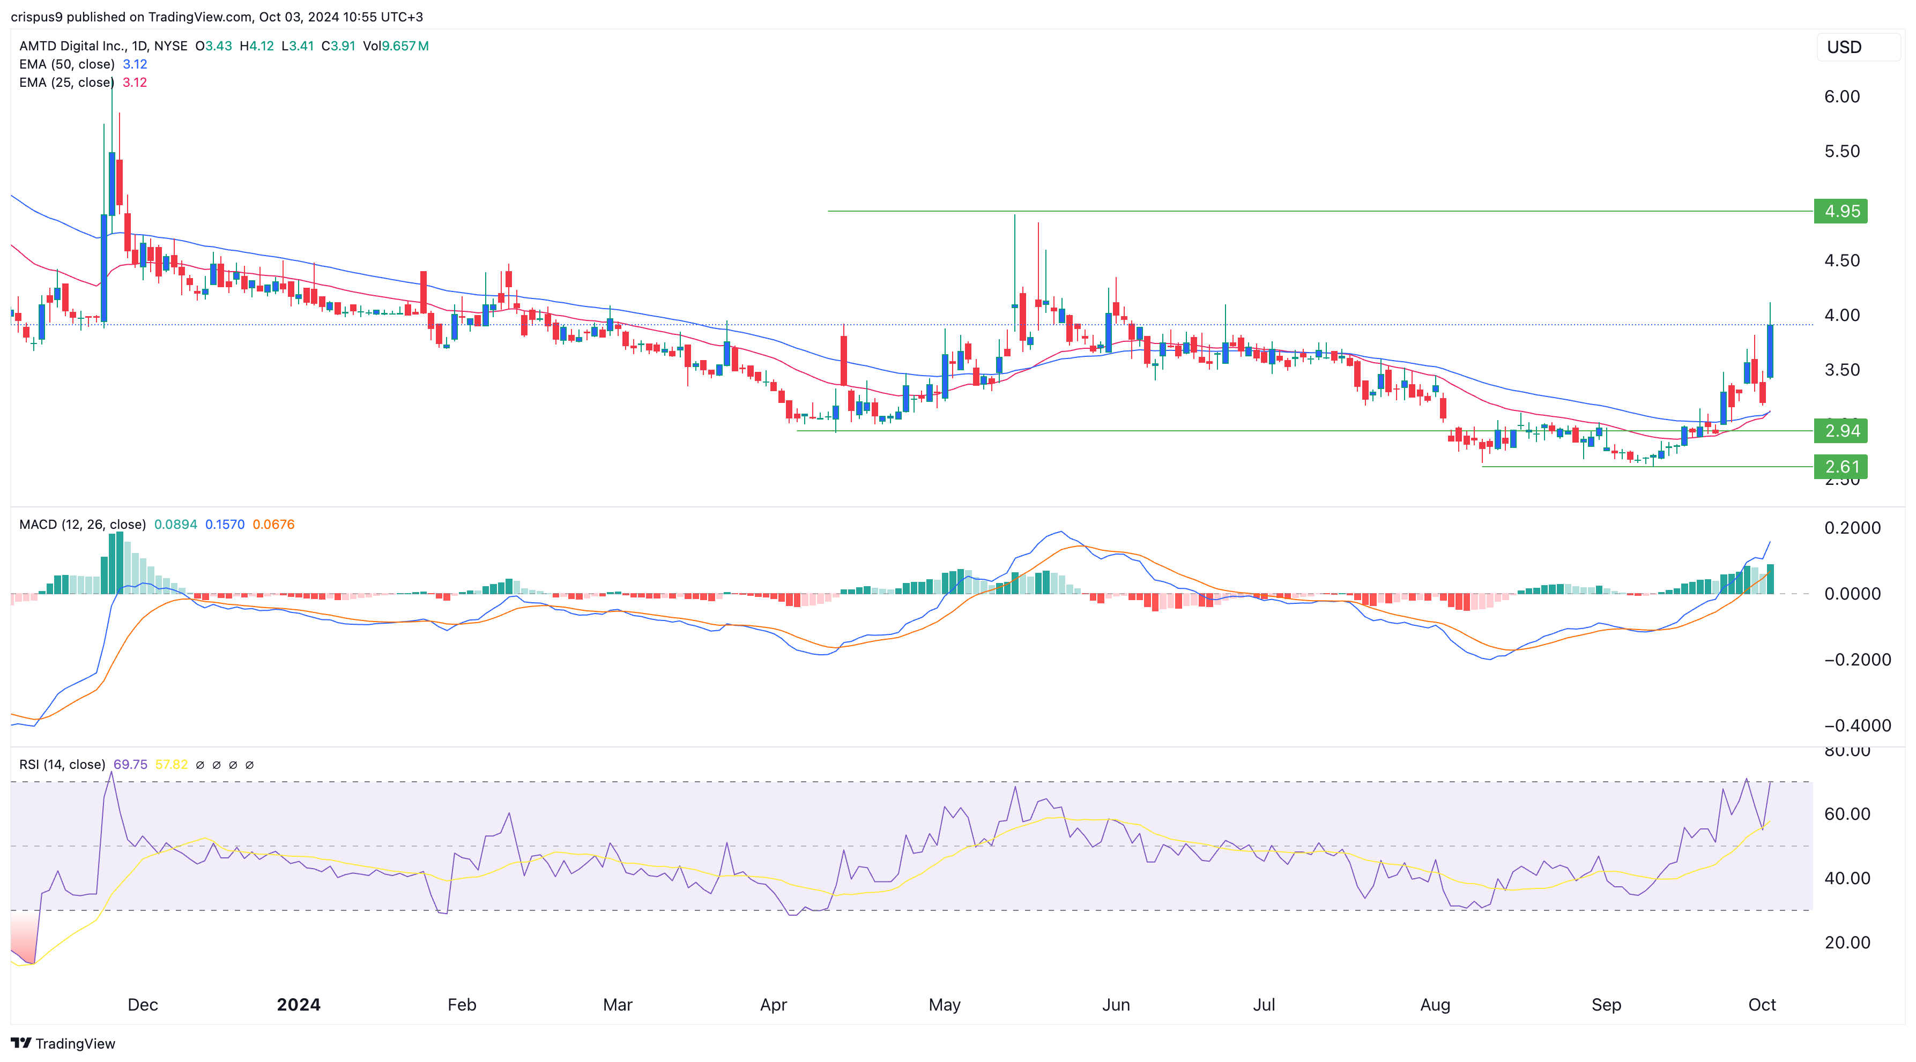Click last empty-value symbol in RSI legend
The height and width of the screenshot is (1062, 1916).
(x=249, y=765)
